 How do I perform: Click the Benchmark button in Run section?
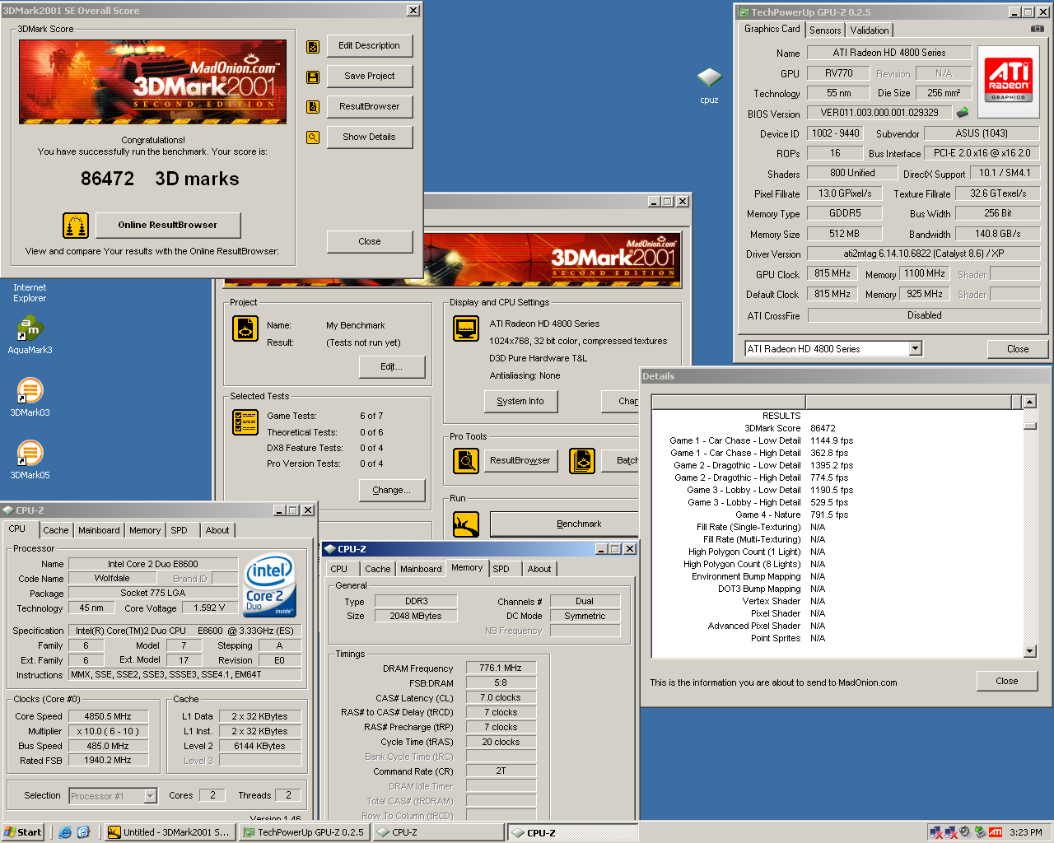coord(565,524)
